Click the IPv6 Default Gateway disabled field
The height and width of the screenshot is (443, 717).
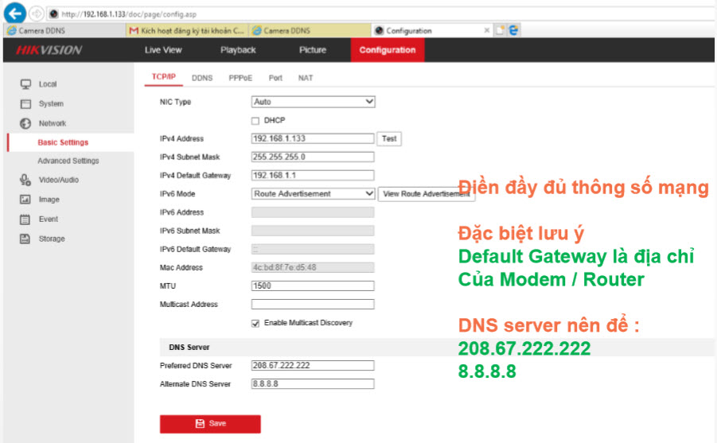point(313,249)
